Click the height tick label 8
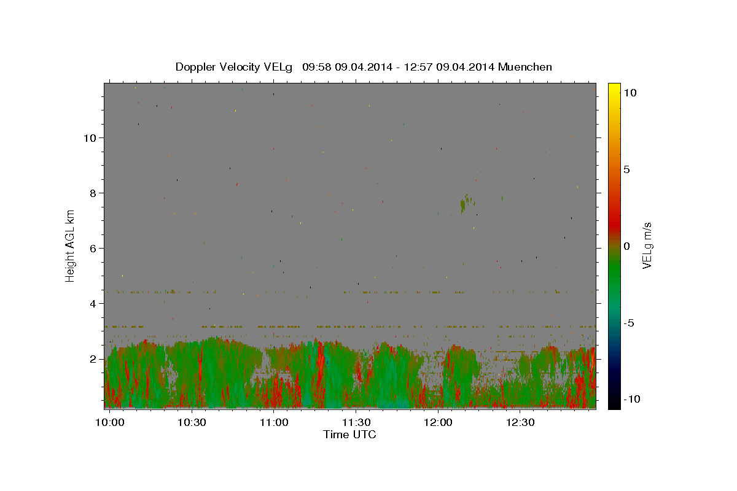The height and width of the screenshot is (491, 737). pos(93,193)
